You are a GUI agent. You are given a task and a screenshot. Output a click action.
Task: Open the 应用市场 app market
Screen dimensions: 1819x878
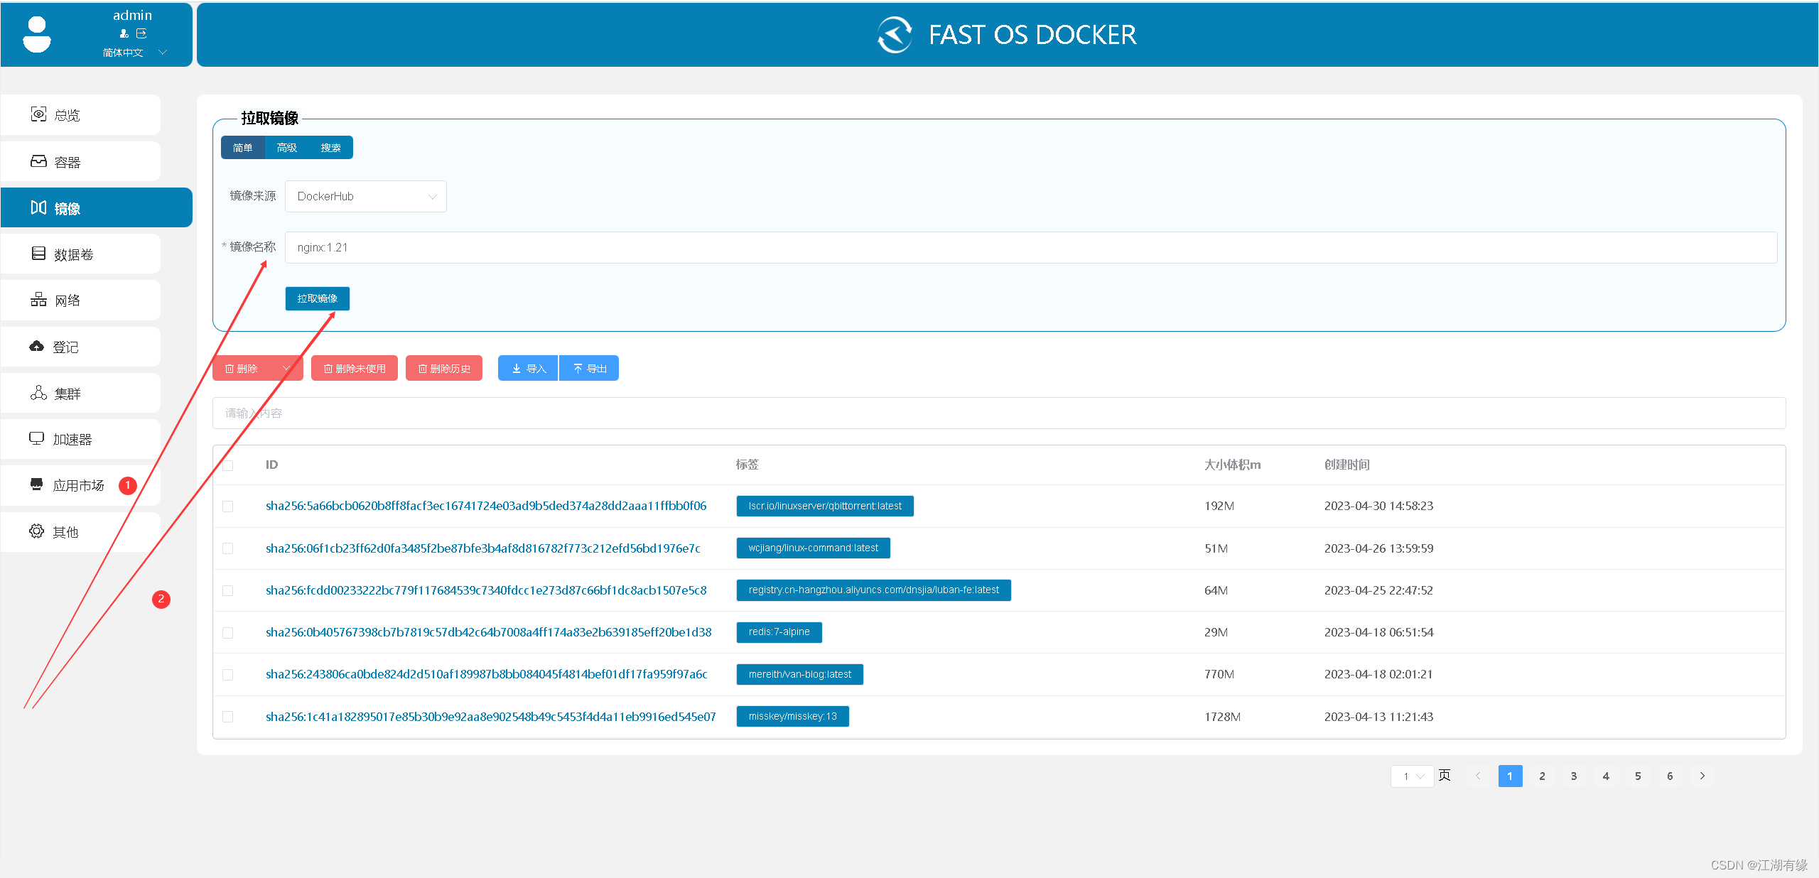80,485
